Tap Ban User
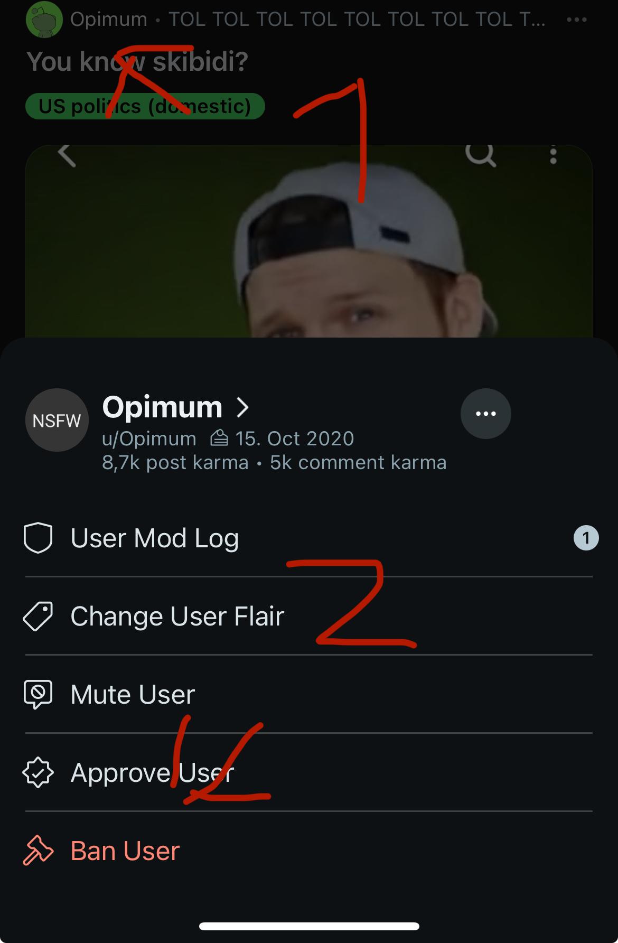The image size is (618, 943). [x=125, y=851]
